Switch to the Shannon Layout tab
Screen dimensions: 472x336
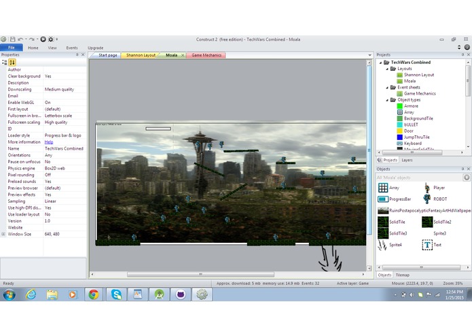(x=141, y=55)
